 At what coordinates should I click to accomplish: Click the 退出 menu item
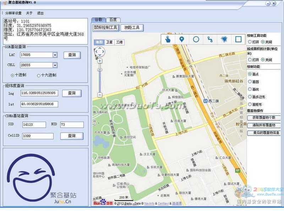[40, 13]
